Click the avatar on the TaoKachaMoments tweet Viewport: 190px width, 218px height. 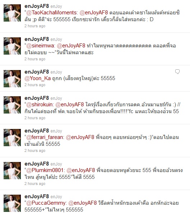coord(12,13)
